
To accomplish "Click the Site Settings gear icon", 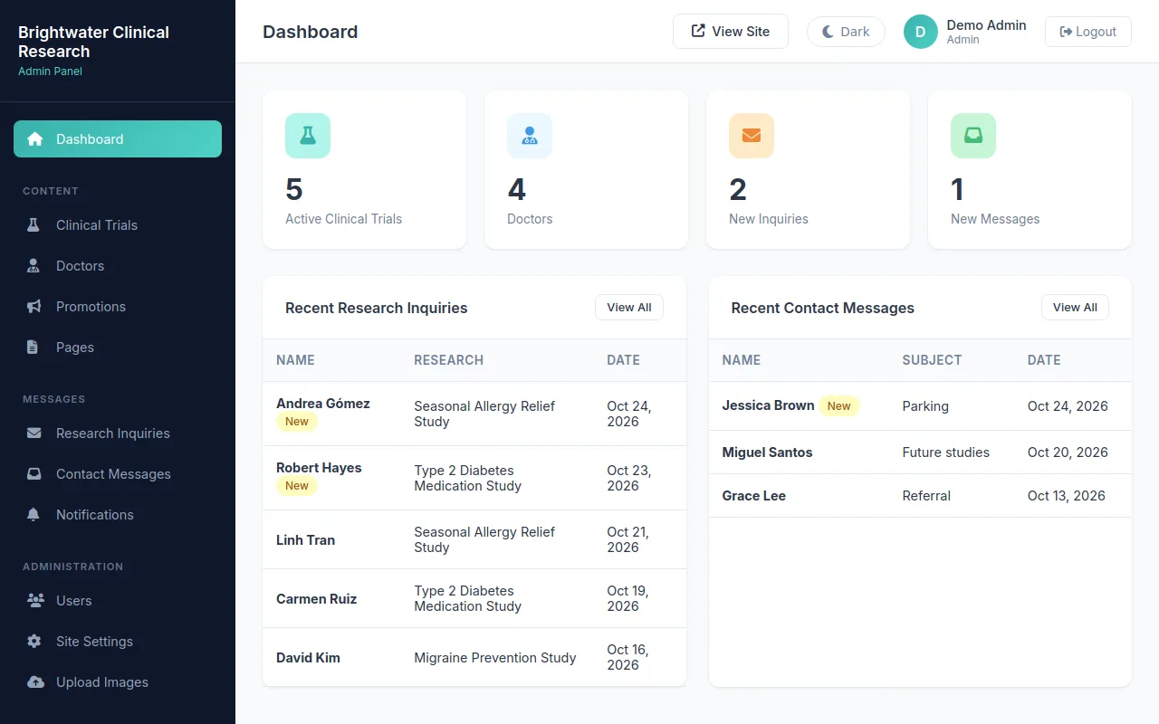I will tap(34, 642).
